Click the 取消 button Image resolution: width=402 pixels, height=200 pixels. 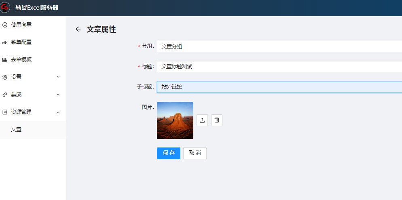(195, 153)
